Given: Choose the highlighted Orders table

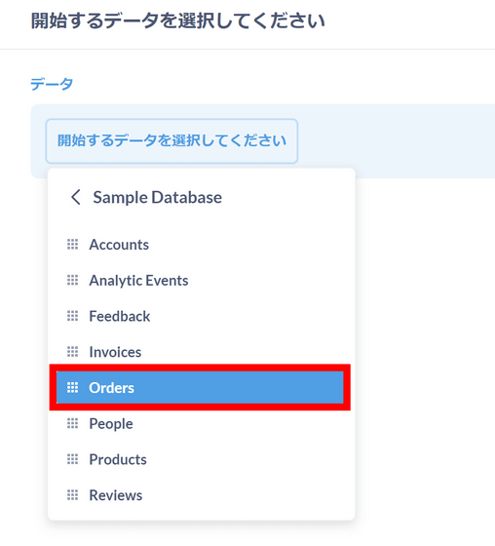Looking at the screenshot, I should (x=200, y=388).
